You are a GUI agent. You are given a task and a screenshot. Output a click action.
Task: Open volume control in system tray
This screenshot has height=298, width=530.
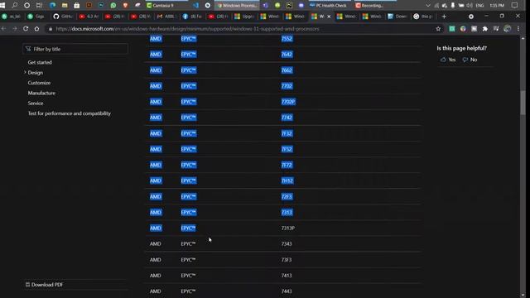470,6
